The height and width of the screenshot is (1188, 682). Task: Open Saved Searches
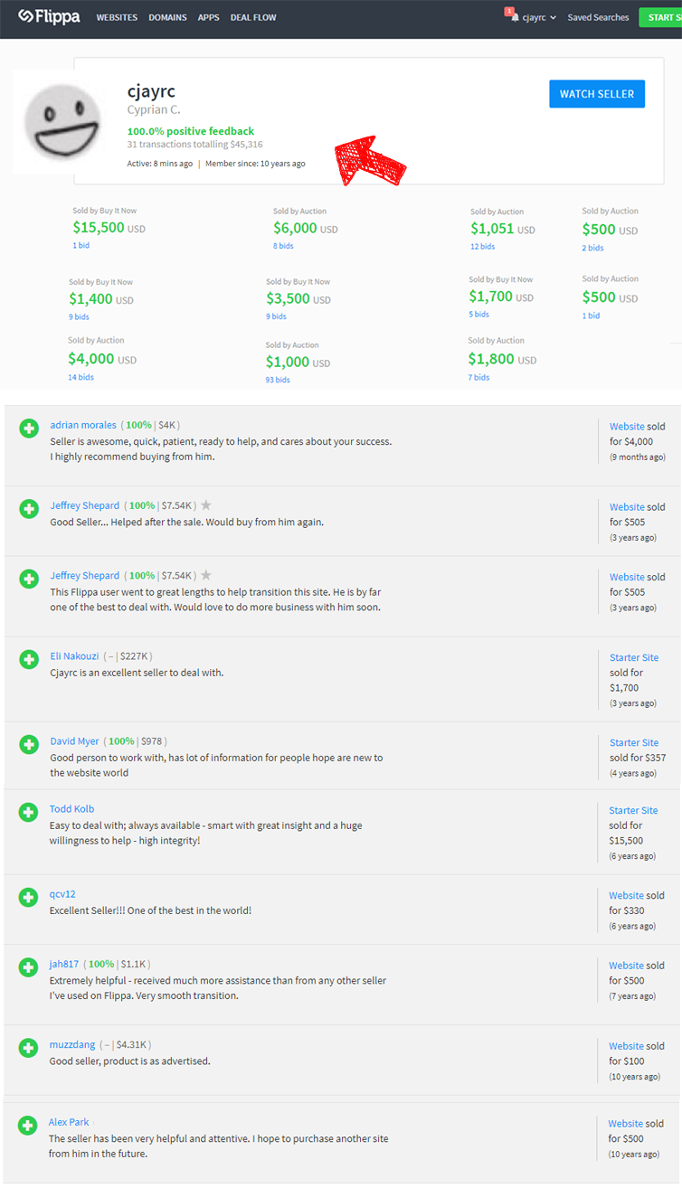click(x=598, y=17)
